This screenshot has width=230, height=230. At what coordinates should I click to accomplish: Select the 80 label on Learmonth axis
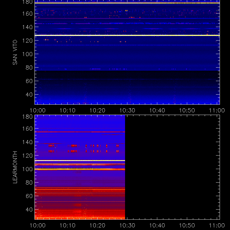click(29, 183)
